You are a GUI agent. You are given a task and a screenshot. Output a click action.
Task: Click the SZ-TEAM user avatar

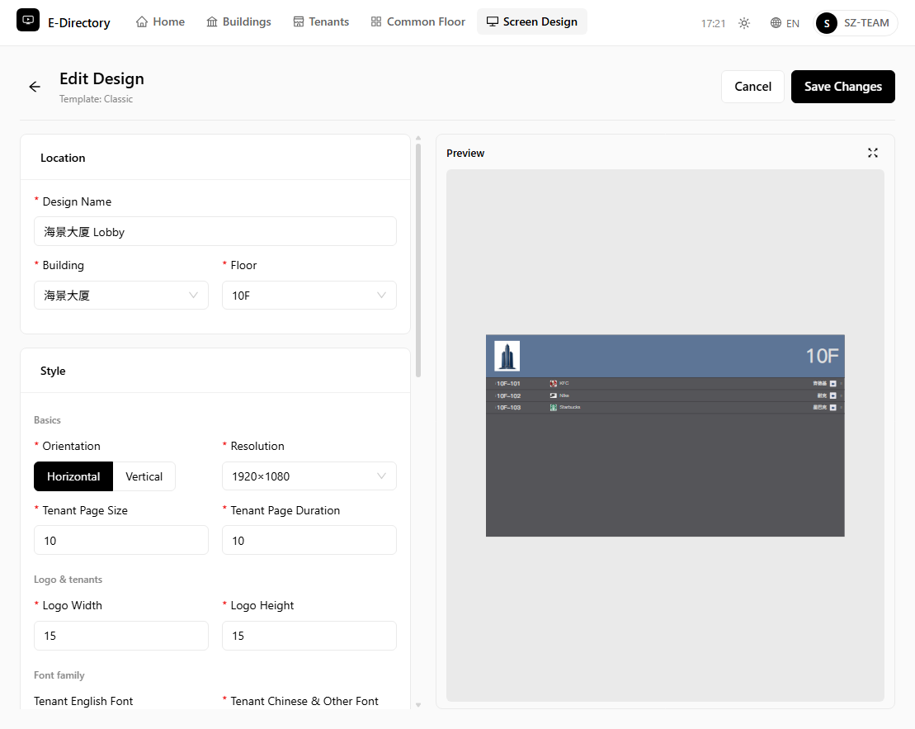(827, 23)
